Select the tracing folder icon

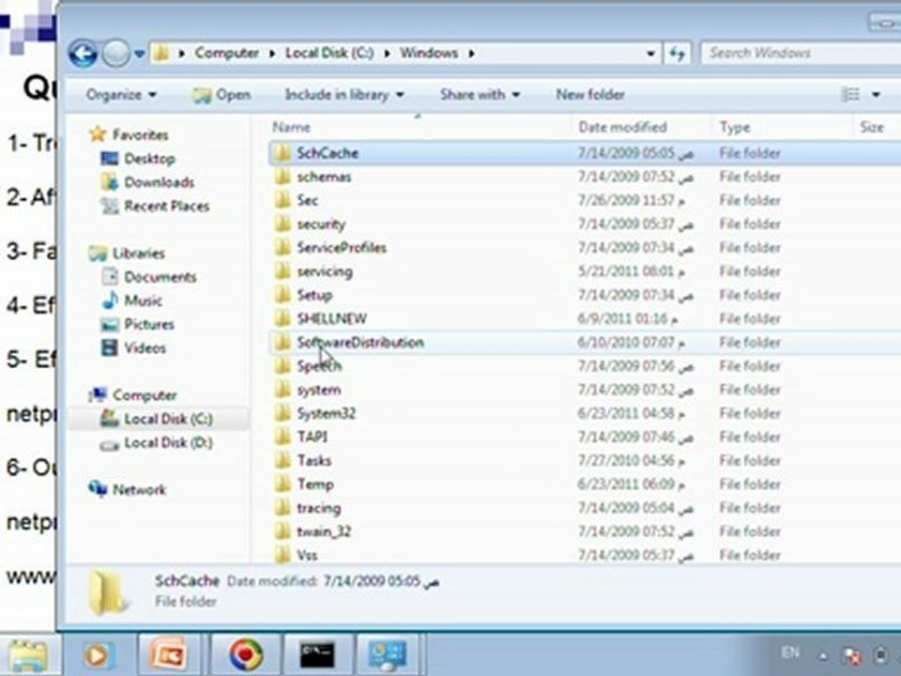(x=283, y=508)
